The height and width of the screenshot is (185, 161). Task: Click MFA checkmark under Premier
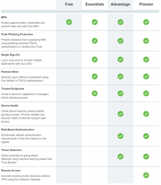146,22
